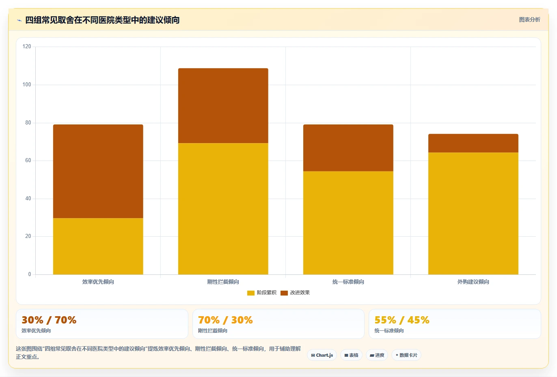Screen dimensions: 557x377
Task: Click the y-axis value 40
Action: [x=28, y=199]
